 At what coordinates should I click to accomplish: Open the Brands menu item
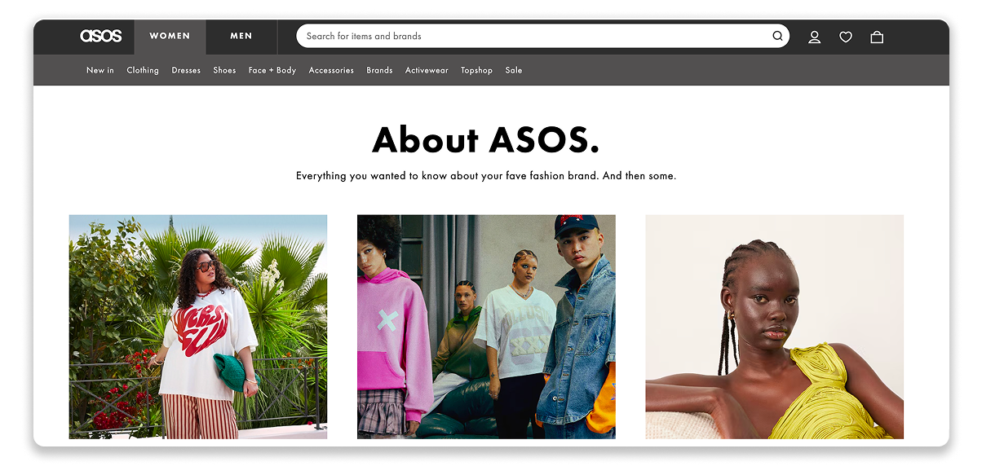tap(379, 70)
